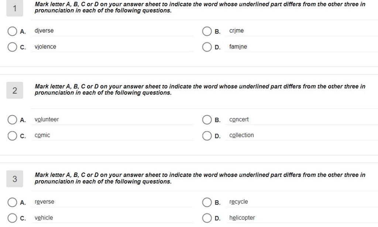Mark option C 'comic' radio button
The height and width of the screenshot is (227, 378).
click(x=12, y=136)
